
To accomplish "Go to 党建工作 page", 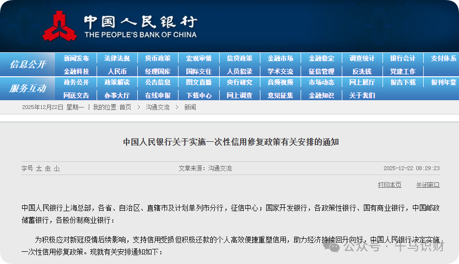I will coord(403,71).
